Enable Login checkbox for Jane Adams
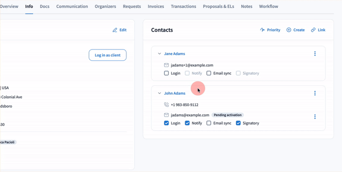Viewport: 342px width, 172px height. click(166, 73)
